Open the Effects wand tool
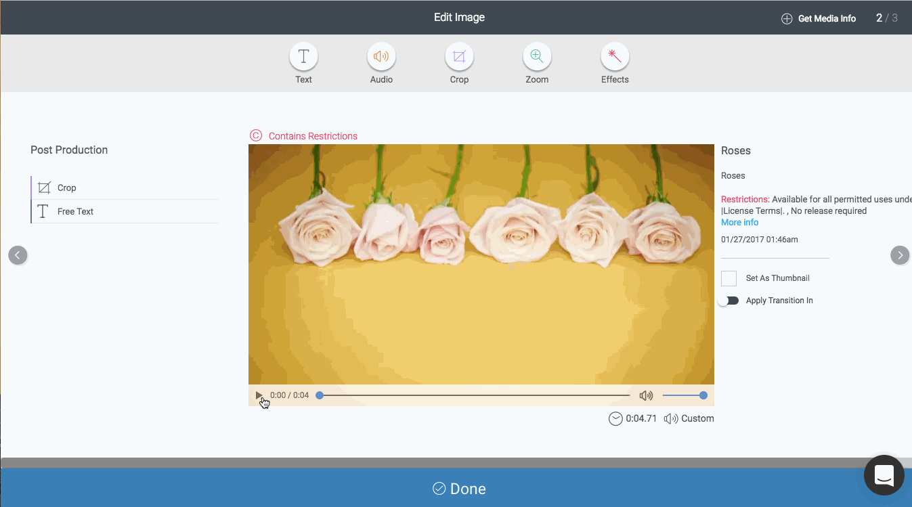 615,57
